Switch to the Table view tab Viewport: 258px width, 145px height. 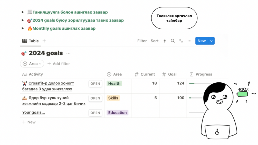31,41
